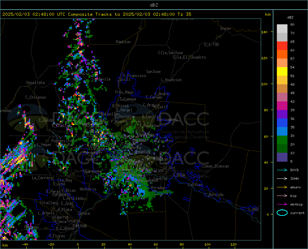
Task: Click the 'km' label at the bottom-left corner
Action: click(x=5, y=245)
